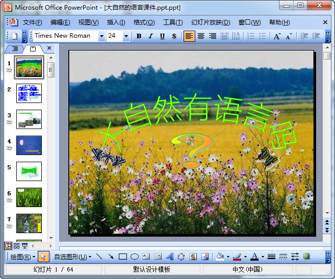Select slide 4 thumbnail
This screenshot has width=335, height=279.
pos(29,145)
